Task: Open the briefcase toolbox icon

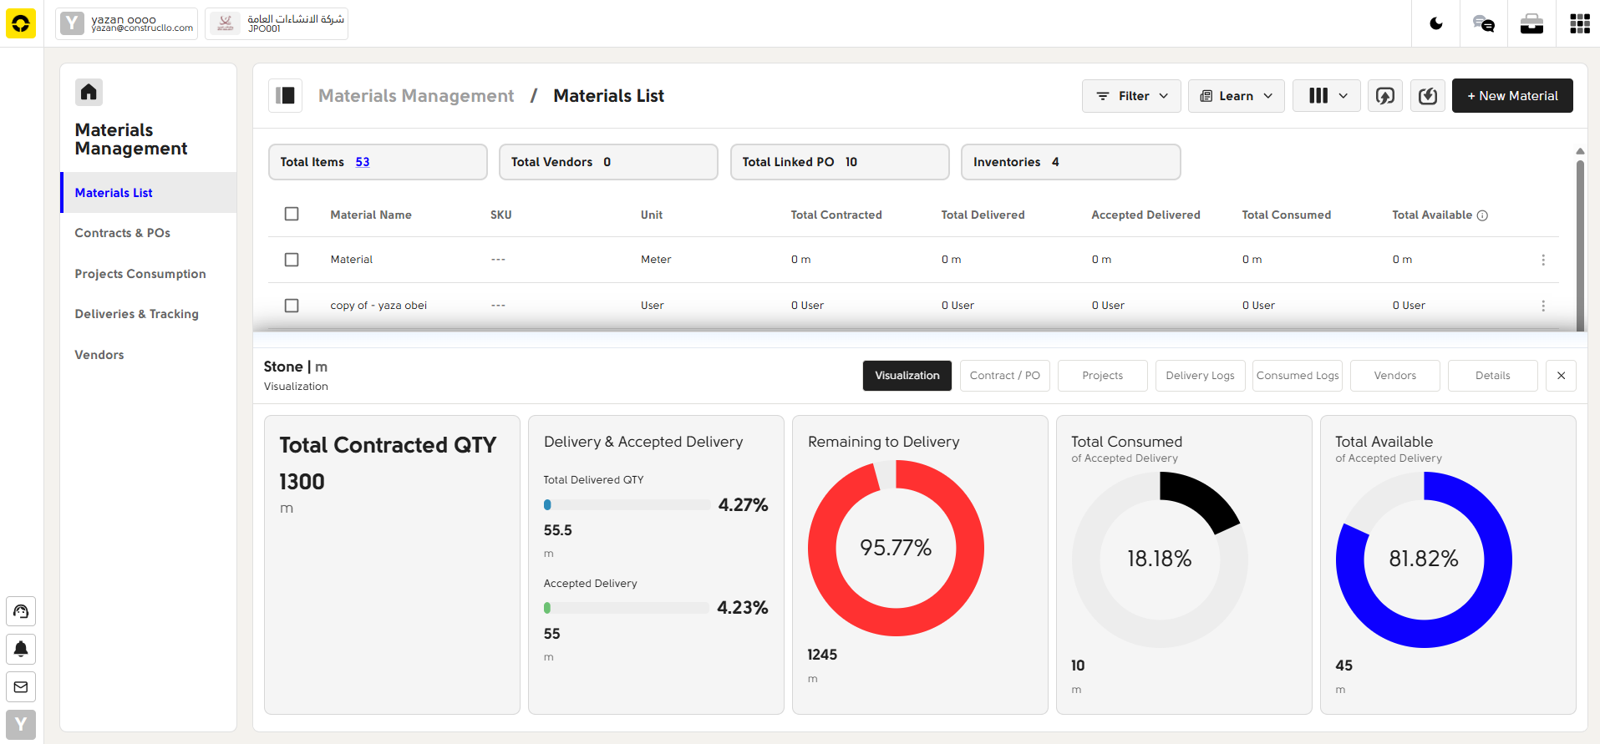Action: tap(1531, 23)
